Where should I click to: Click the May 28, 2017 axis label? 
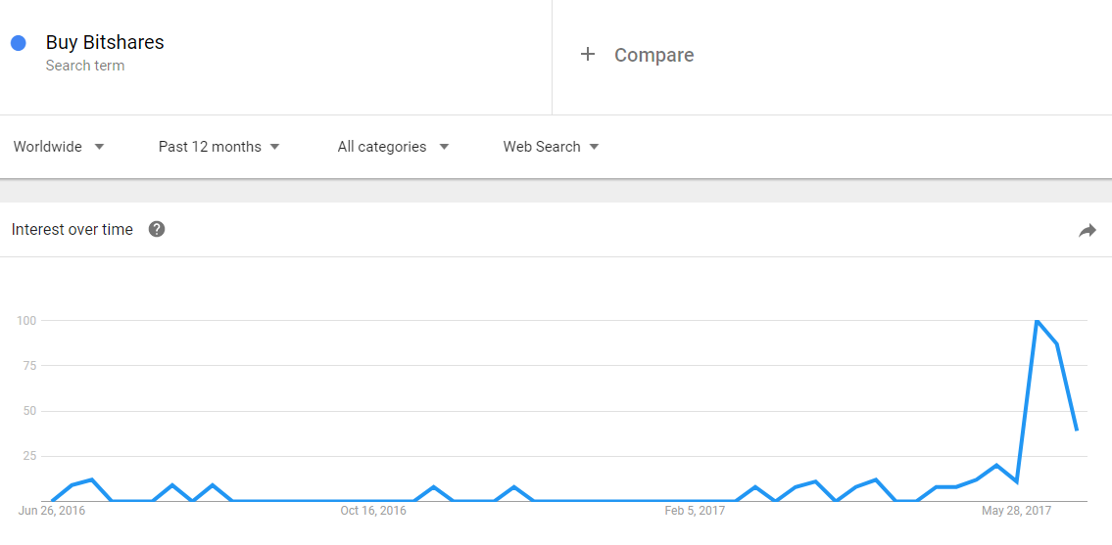pos(1016,511)
